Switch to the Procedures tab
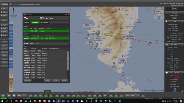The height and width of the screenshot is (103, 184). click(x=35, y=22)
